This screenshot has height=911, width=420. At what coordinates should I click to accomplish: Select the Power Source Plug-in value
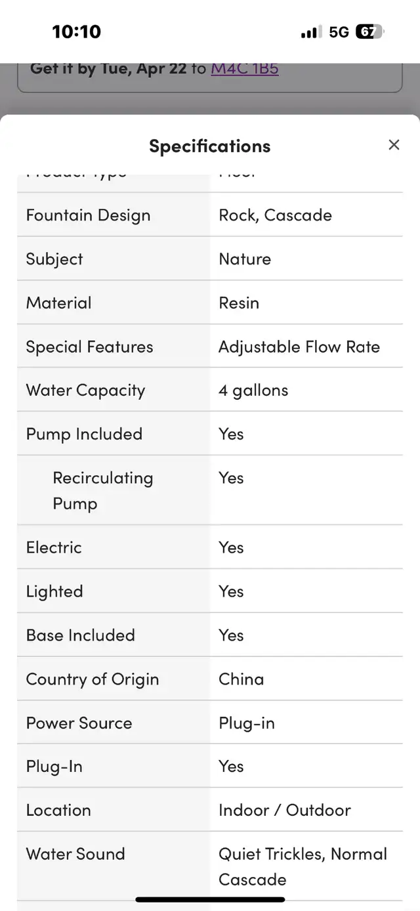pos(247,723)
